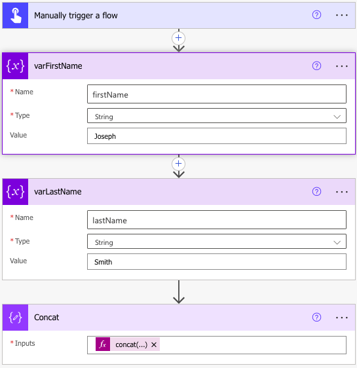Open ellipsis menu on Manually trigger a flow

tap(341, 15)
